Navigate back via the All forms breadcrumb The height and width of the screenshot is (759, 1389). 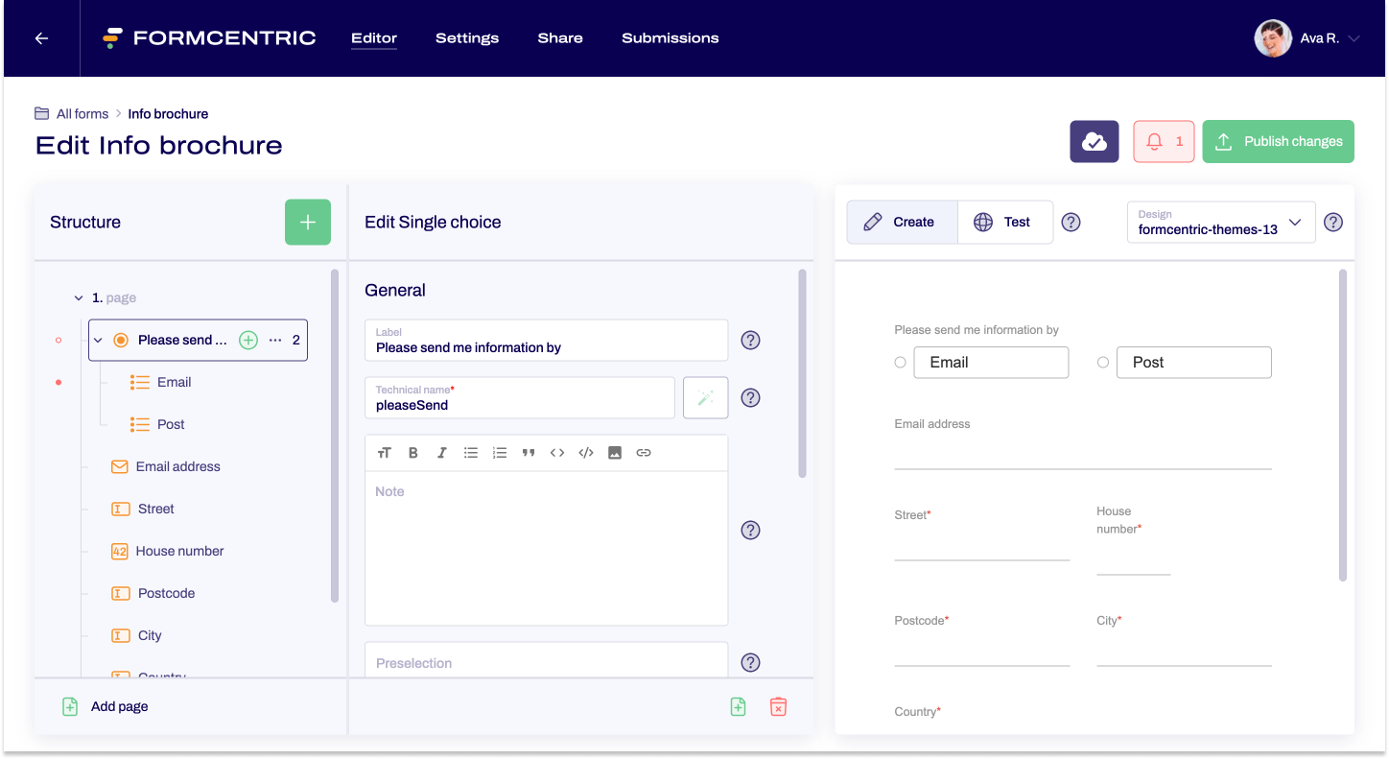pos(82,113)
